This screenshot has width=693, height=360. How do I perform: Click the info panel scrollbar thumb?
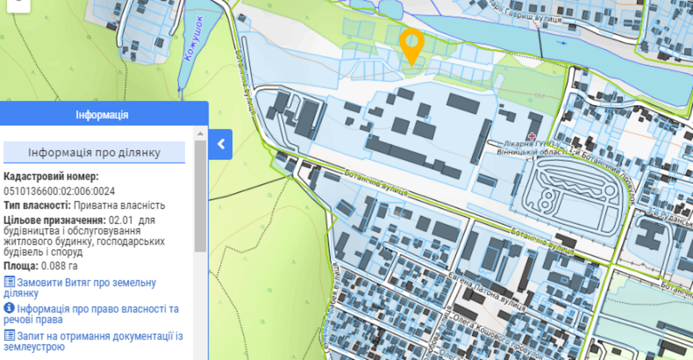pyautogui.click(x=200, y=196)
